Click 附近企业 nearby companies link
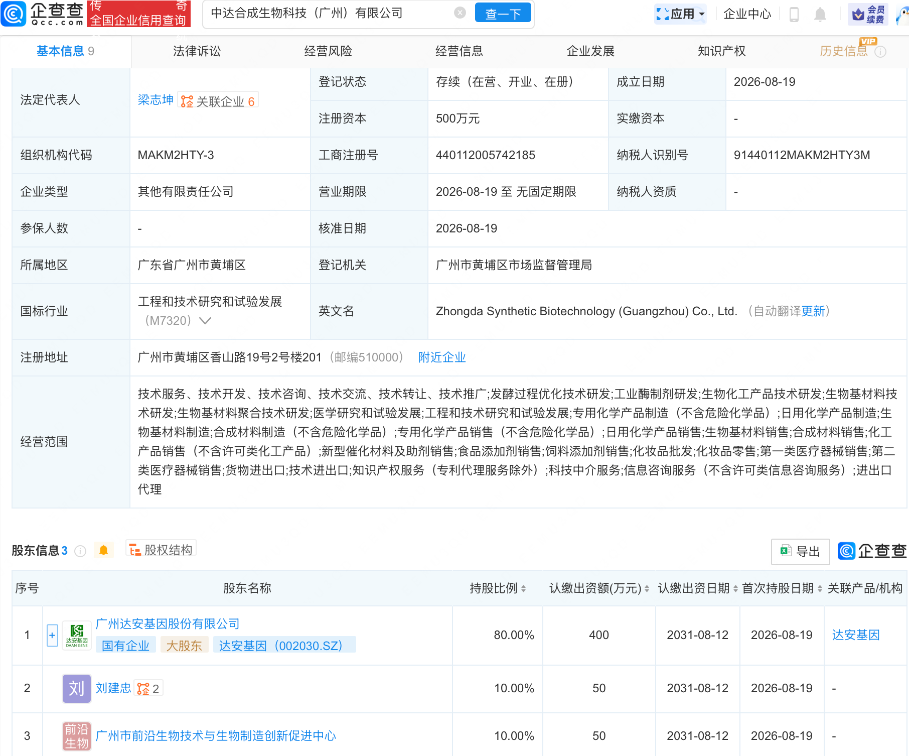Screen dimensions: 909x756 point(442,357)
